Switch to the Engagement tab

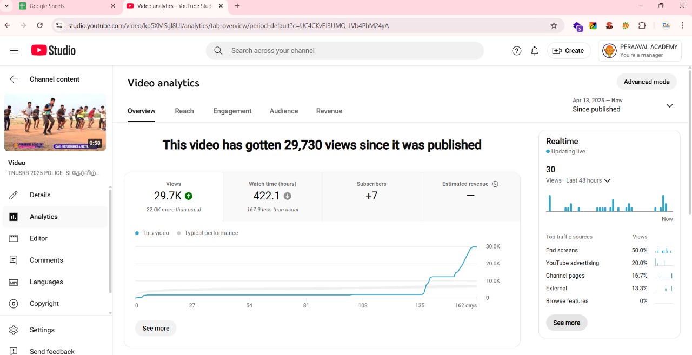click(x=232, y=111)
